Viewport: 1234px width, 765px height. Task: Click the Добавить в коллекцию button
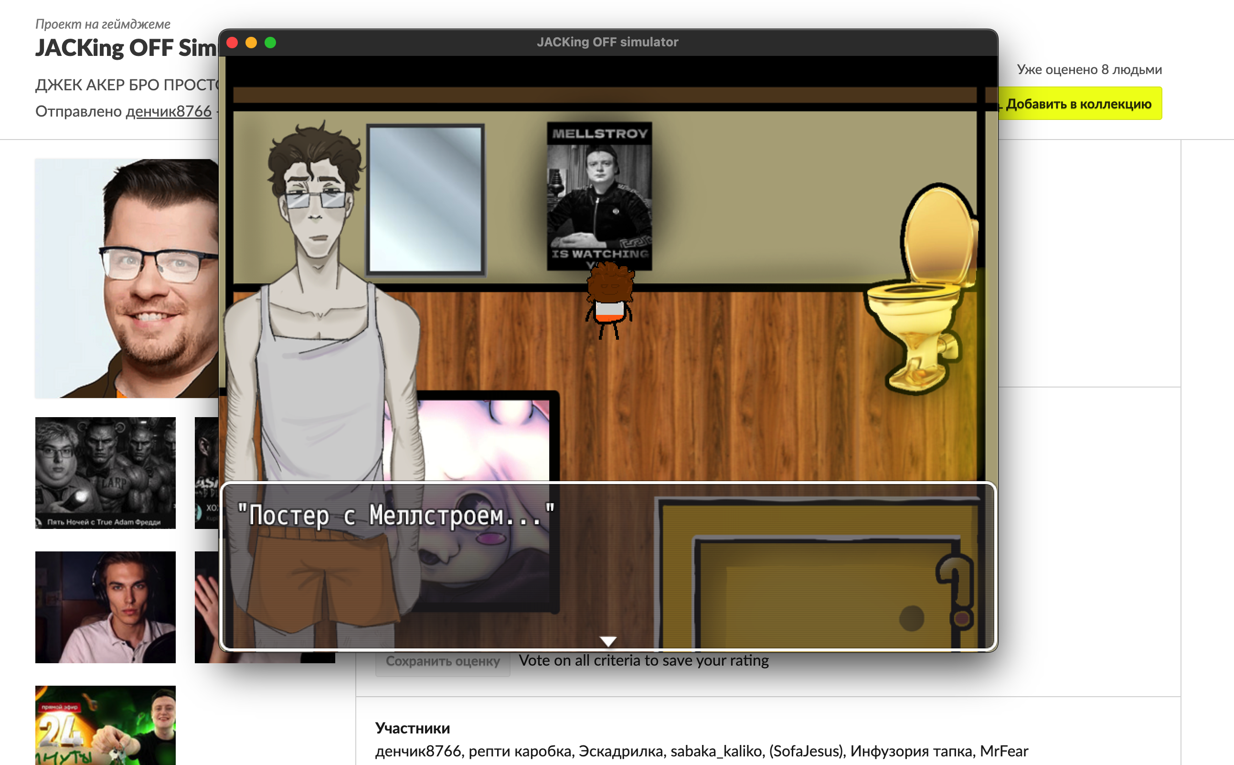[x=1079, y=104]
